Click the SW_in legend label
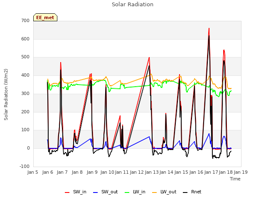 [79, 192]
